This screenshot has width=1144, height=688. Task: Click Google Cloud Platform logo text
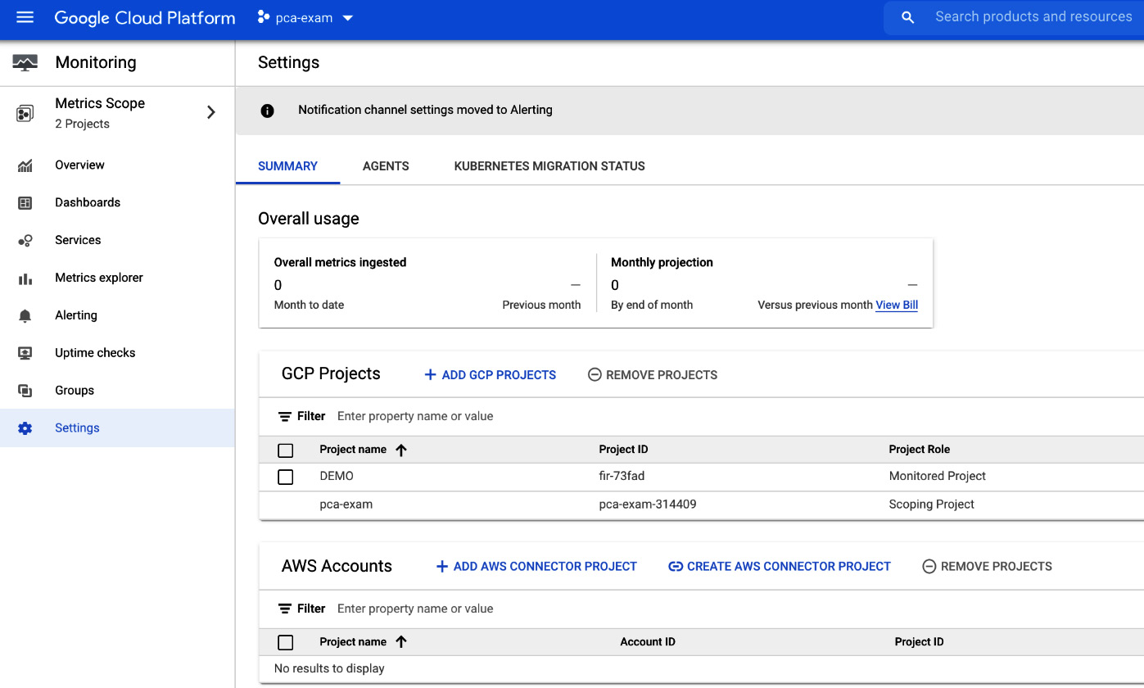tap(145, 18)
